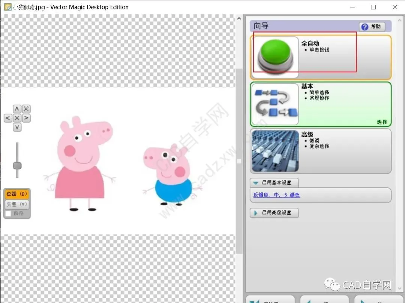Click the 简单选择 bullet text
Viewport: 405px width, 303px height.
click(319, 93)
